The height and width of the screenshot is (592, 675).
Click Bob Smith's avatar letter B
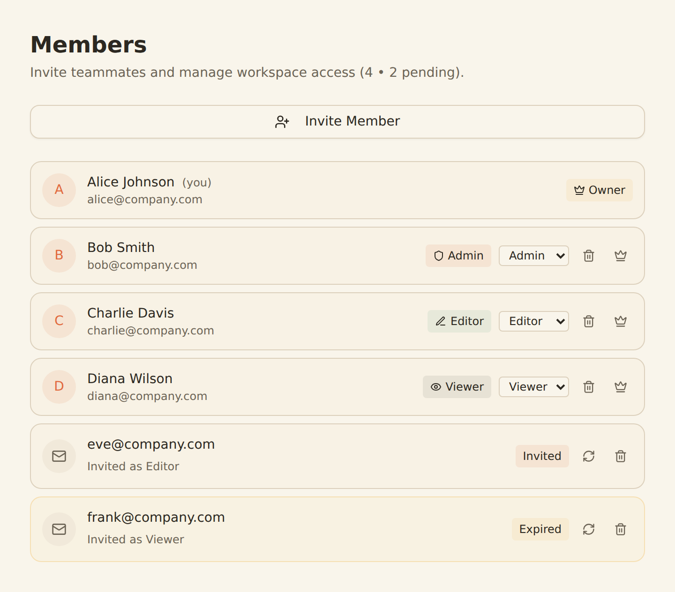point(59,255)
